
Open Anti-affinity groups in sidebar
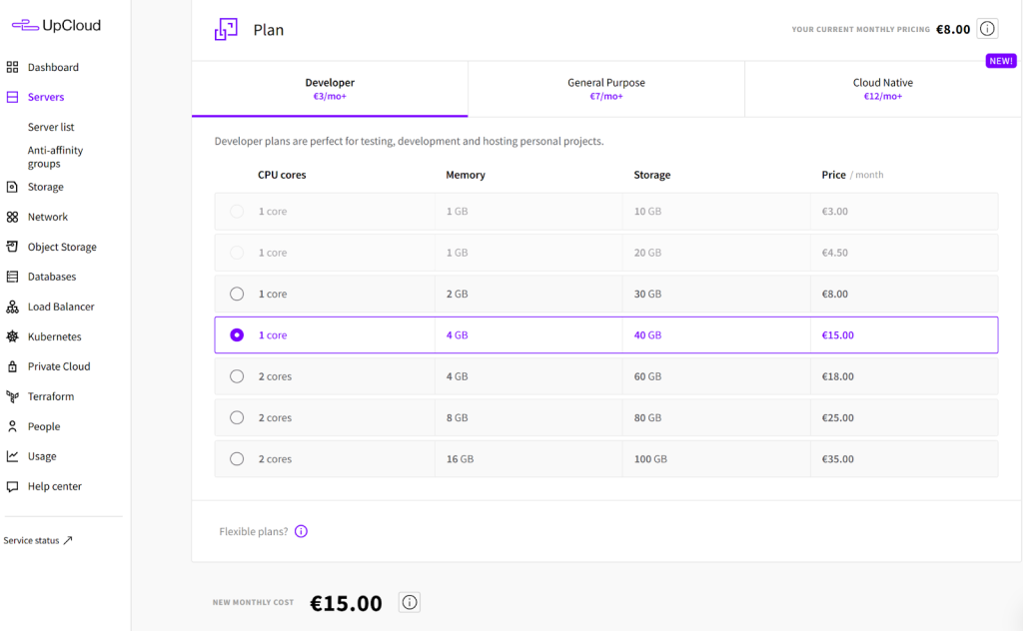tap(55, 157)
